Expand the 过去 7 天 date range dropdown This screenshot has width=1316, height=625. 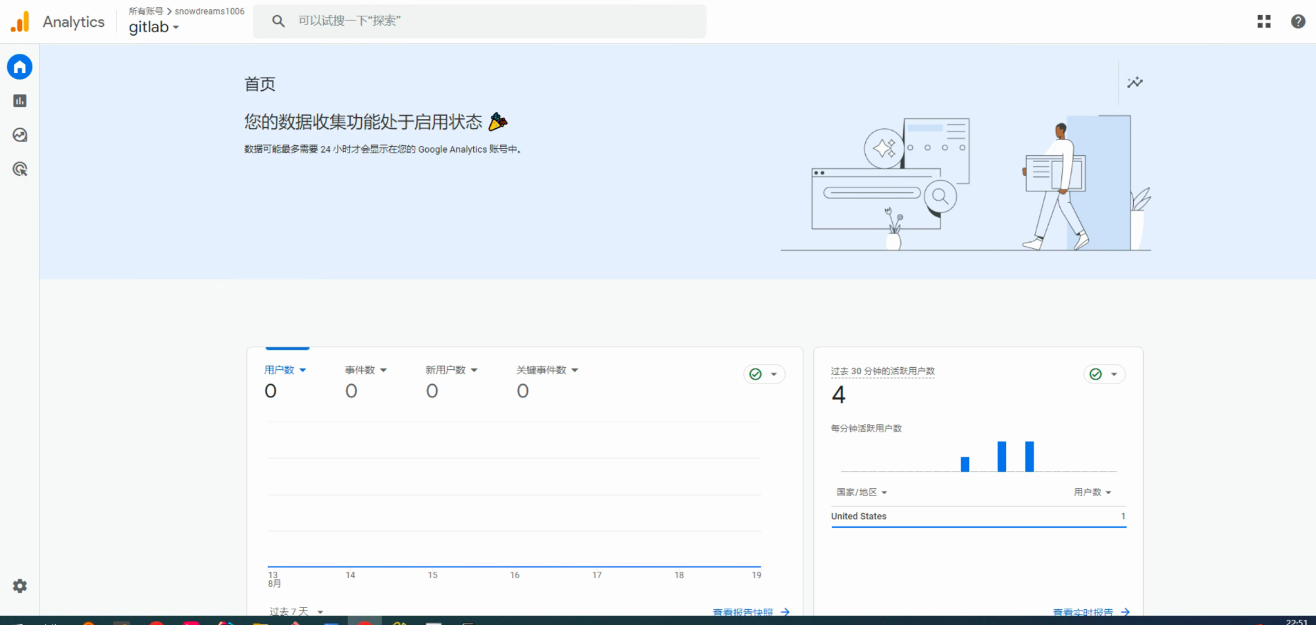pos(295,612)
